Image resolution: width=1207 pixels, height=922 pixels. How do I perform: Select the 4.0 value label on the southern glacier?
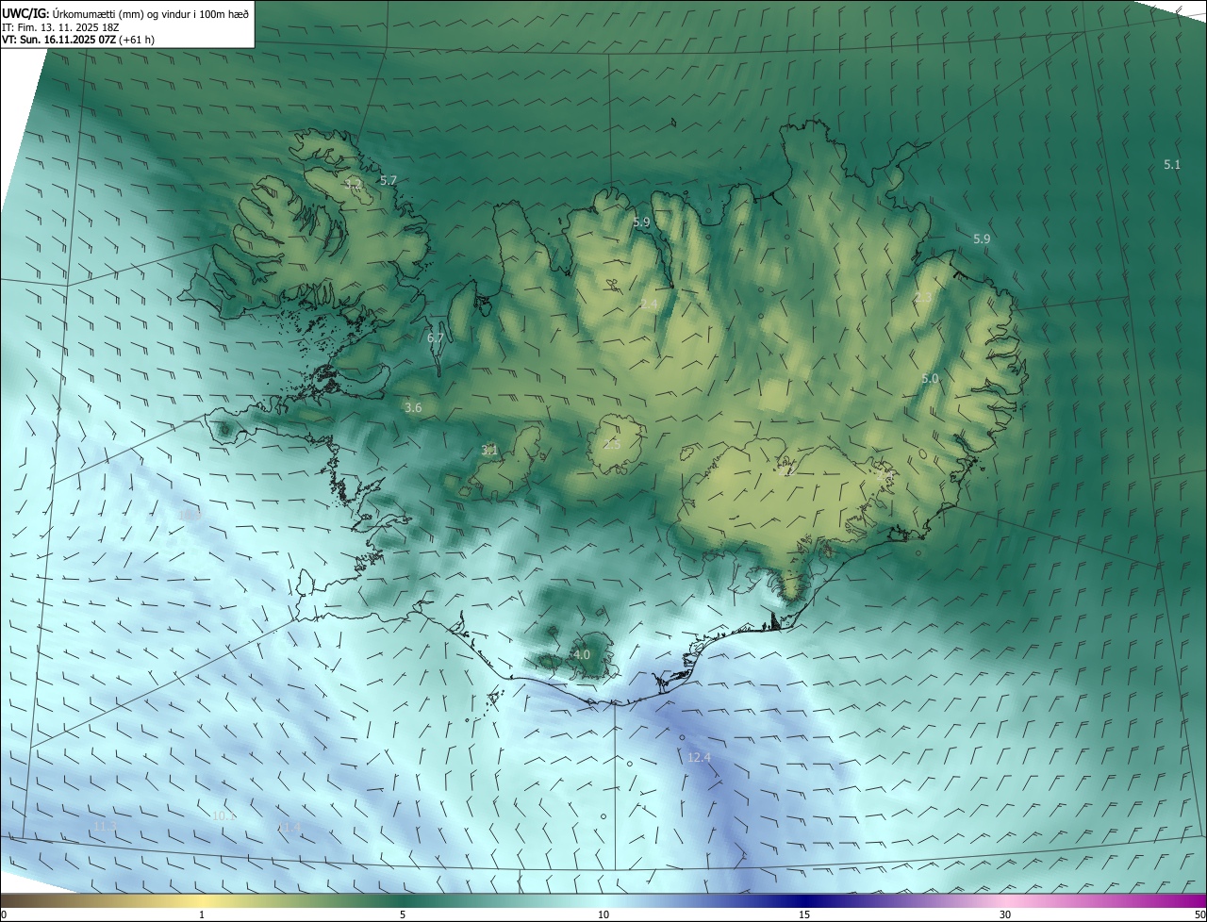coord(582,654)
